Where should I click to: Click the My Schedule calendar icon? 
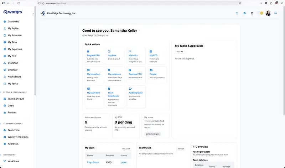[5, 36]
